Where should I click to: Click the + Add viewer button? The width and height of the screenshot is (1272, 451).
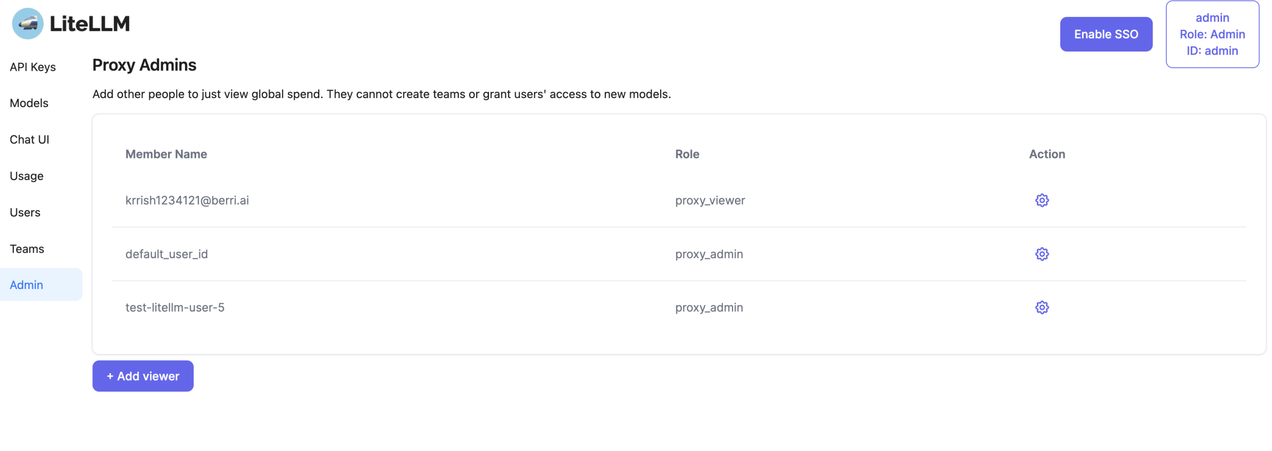click(x=143, y=376)
